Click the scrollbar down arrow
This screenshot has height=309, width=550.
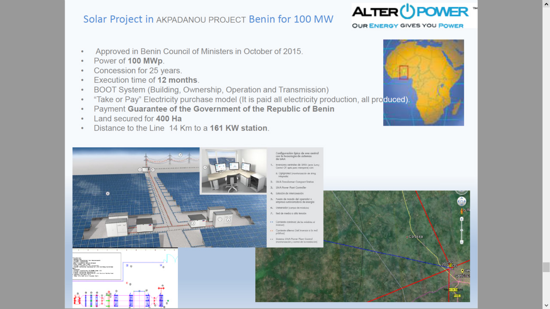[546, 306]
